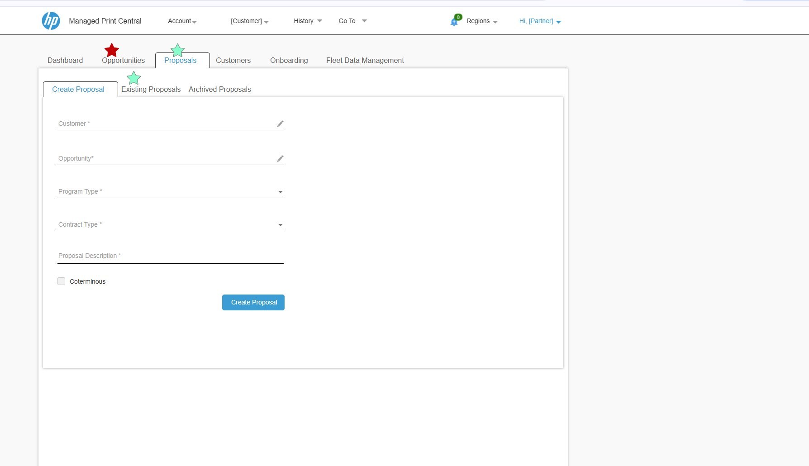
Task: Expand the Regions dropdown
Action: tap(482, 21)
